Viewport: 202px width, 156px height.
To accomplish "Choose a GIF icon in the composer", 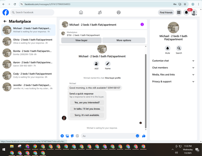I will click(x=77, y=136).
